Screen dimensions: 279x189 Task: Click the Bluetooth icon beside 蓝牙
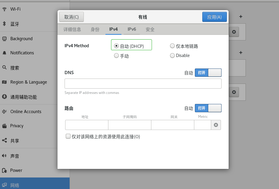4,24
